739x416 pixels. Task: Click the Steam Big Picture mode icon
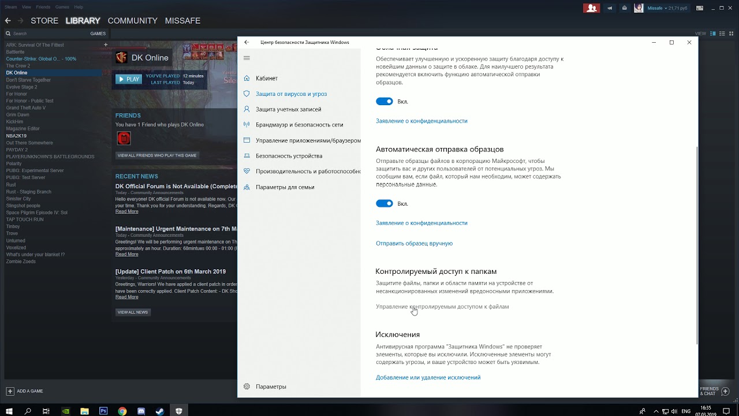coord(700,8)
